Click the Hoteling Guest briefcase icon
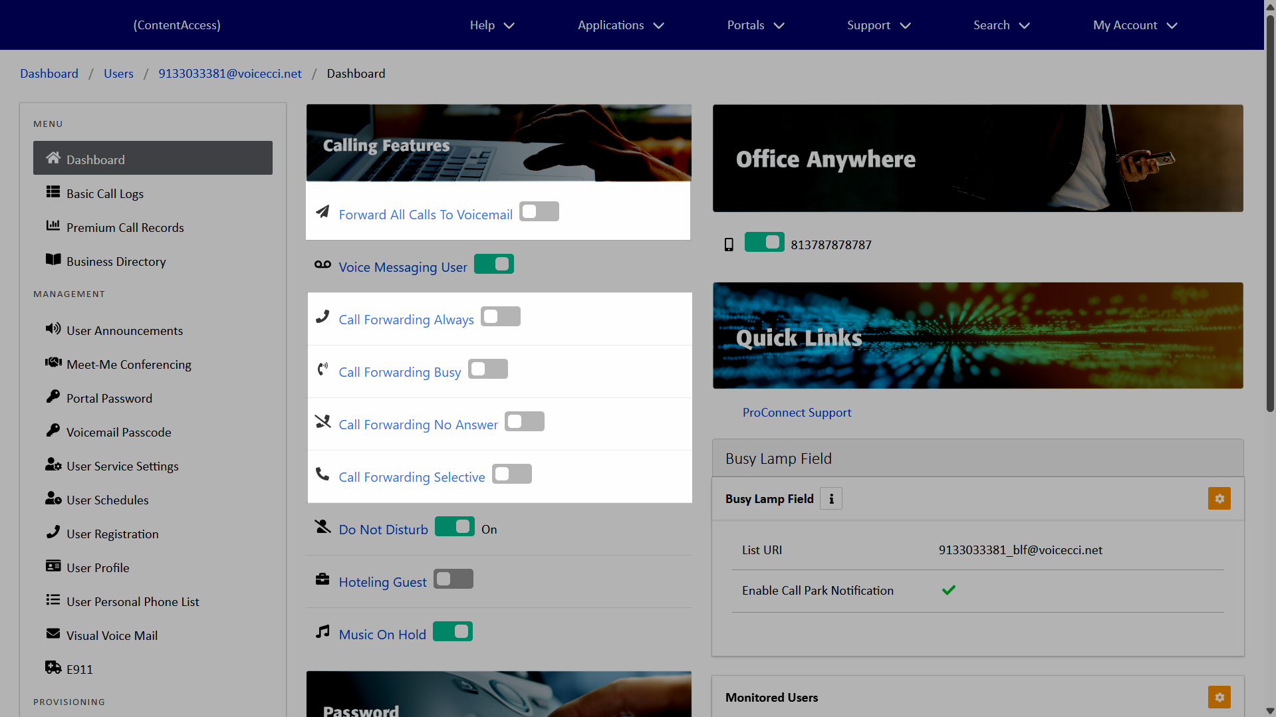The width and height of the screenshot is (1276, 717). point(322,579)
